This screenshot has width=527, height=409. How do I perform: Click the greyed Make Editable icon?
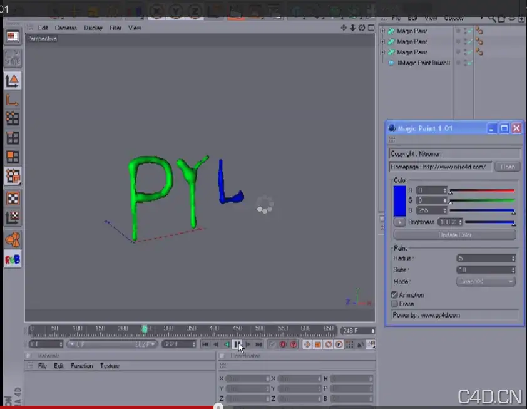[x=13, y=58]
